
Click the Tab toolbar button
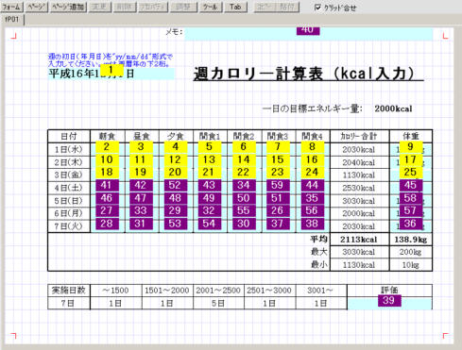click(235, 7)
